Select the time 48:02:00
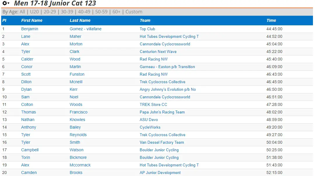 (274, 112)
